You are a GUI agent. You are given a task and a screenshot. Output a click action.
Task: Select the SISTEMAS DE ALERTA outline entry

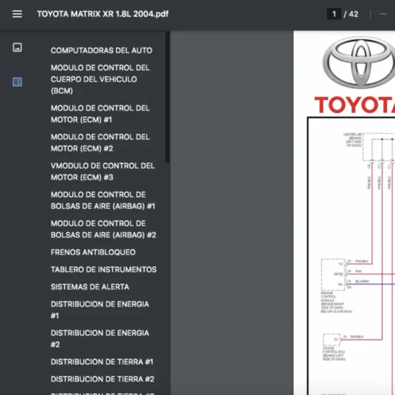click(x=90, y=287)
